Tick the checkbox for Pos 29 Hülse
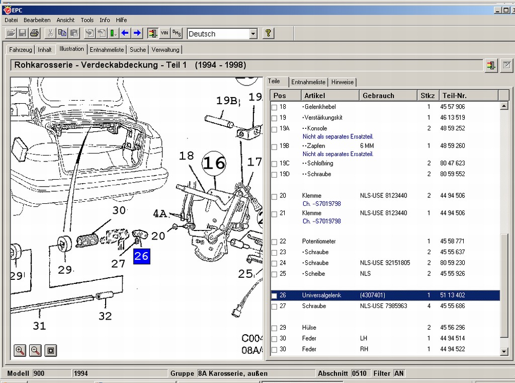Image resolution: width=515 pixels, height=383 pixels. [274, 328]
